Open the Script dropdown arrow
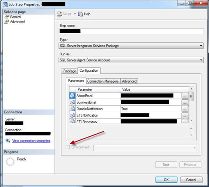 pos(75,14)
